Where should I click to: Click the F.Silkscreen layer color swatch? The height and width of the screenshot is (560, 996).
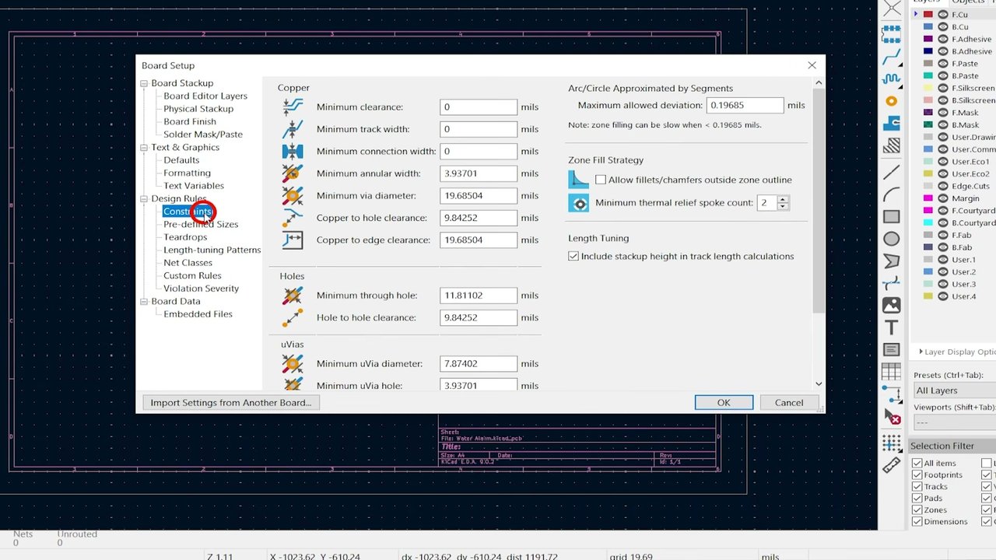click(928, 88)
